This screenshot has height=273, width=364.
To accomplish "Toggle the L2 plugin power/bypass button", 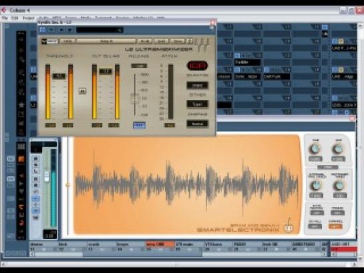I will (43, 29).
